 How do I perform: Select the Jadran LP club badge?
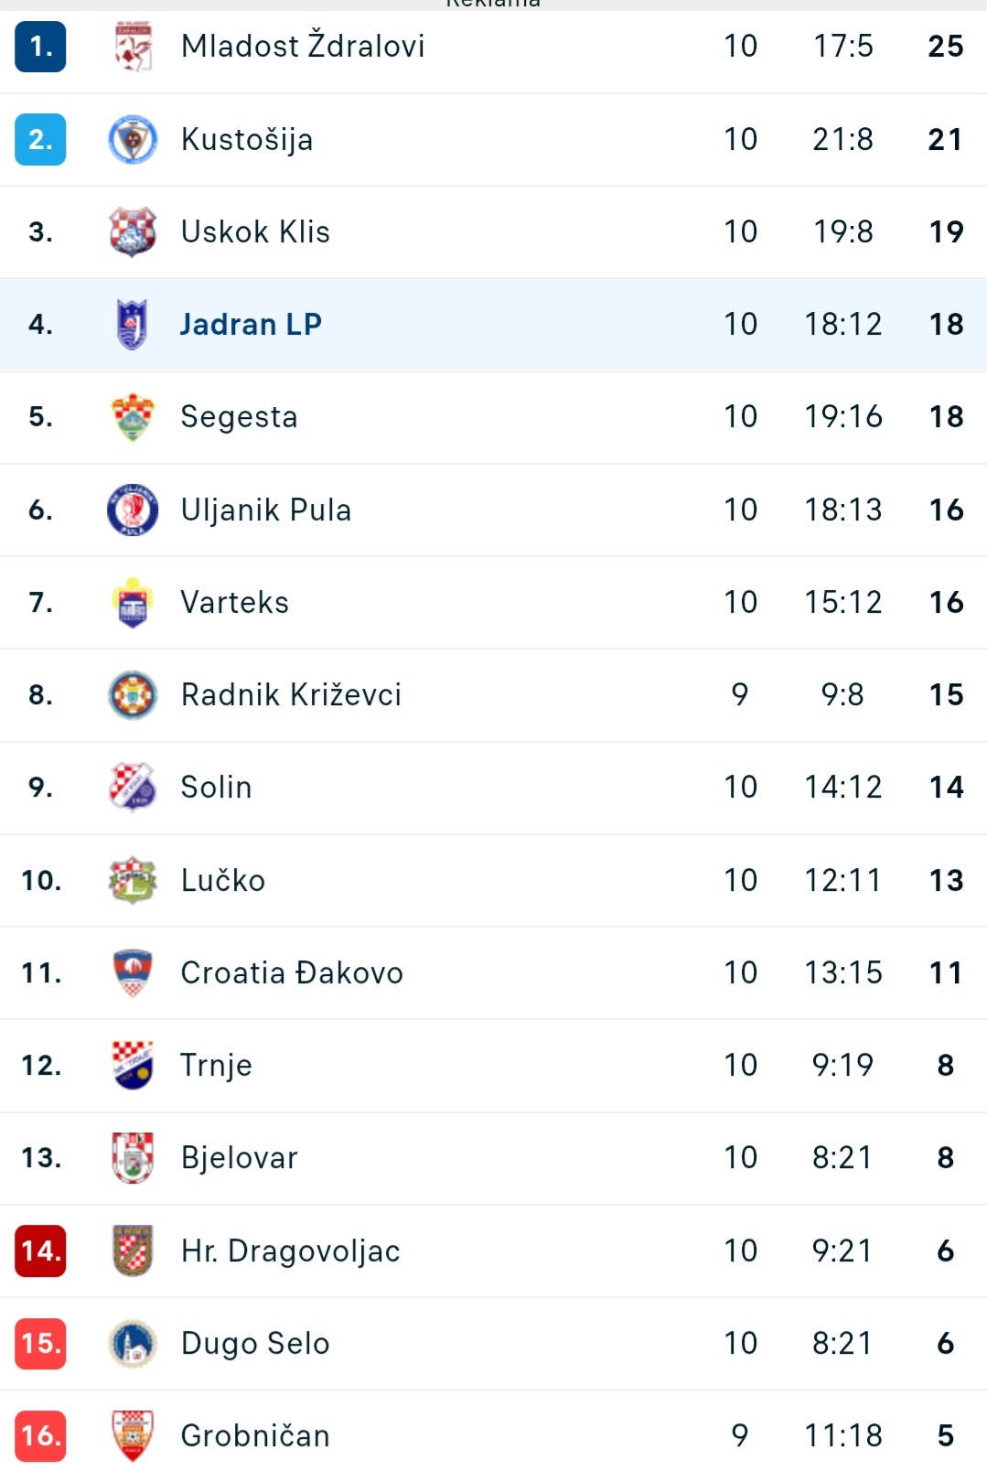coord(133,324)
